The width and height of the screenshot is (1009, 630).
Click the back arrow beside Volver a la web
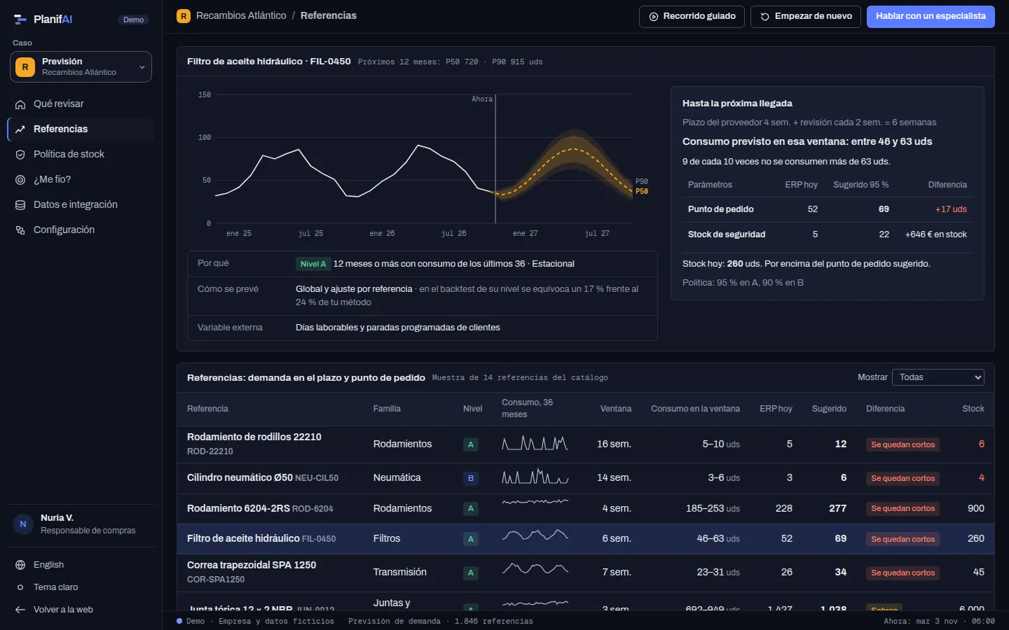click(20, 610)
